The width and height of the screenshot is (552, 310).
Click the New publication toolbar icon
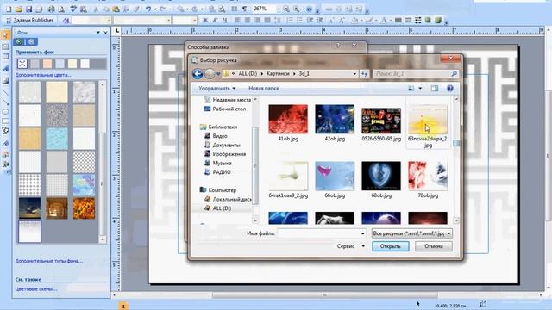9,9
